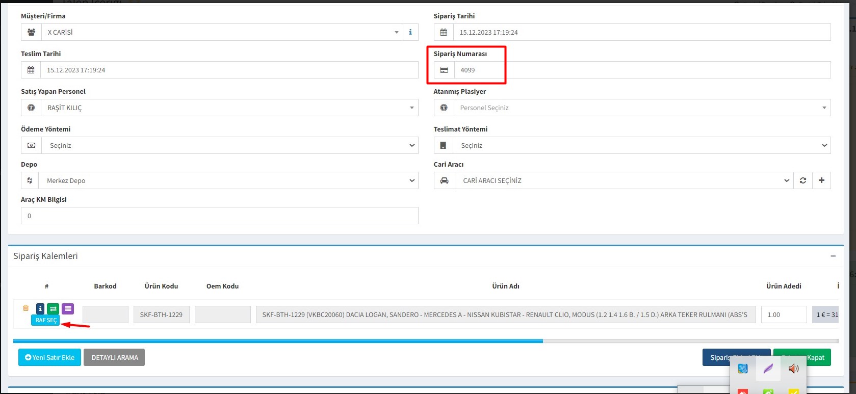Viewport: 856px width, 394px height.
Task: Refresh the Cari Aracı vehicle list
Action: (803, 180)
